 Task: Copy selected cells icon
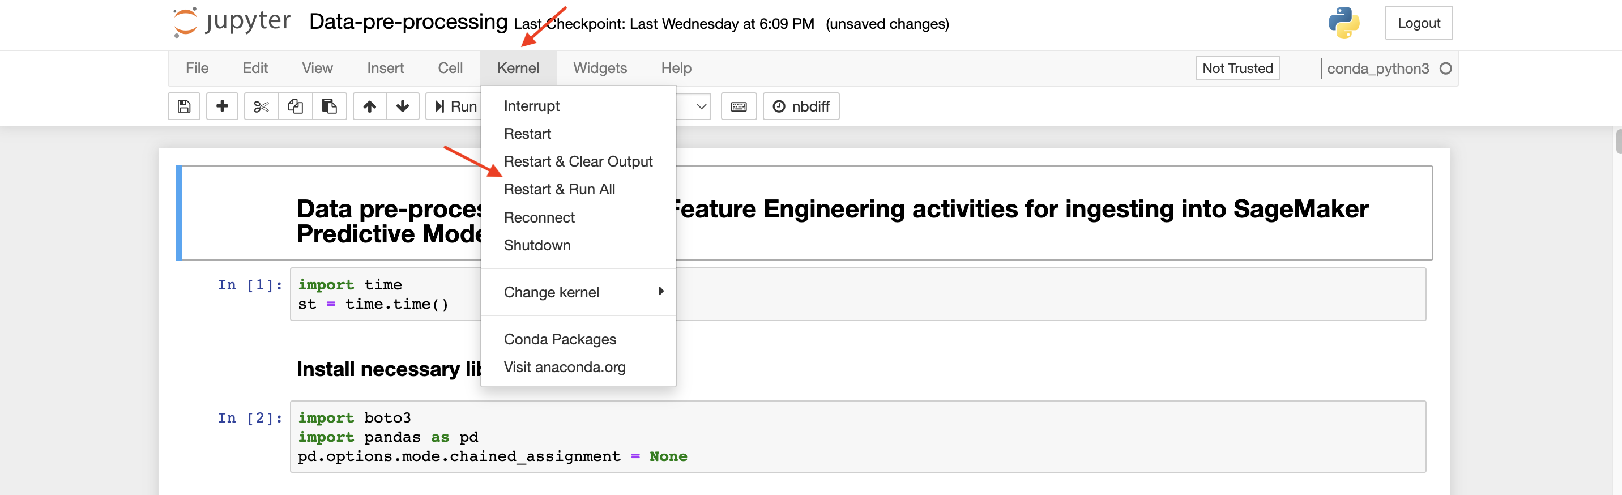[x=295, y=106]
